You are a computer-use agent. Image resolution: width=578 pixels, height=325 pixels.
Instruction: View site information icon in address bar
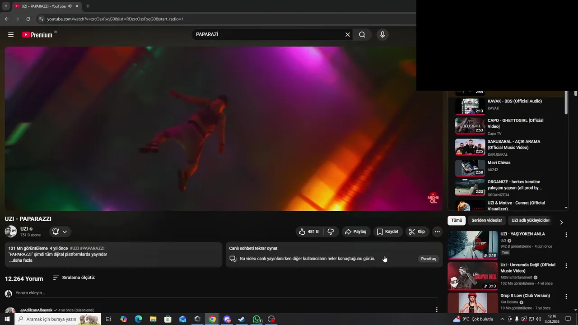(x=41, y=19)
